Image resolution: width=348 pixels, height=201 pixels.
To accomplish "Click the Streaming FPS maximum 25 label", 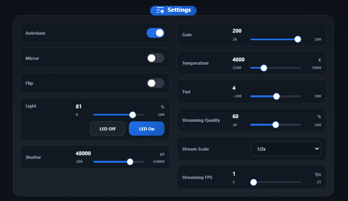I will (x=319, y=182).
